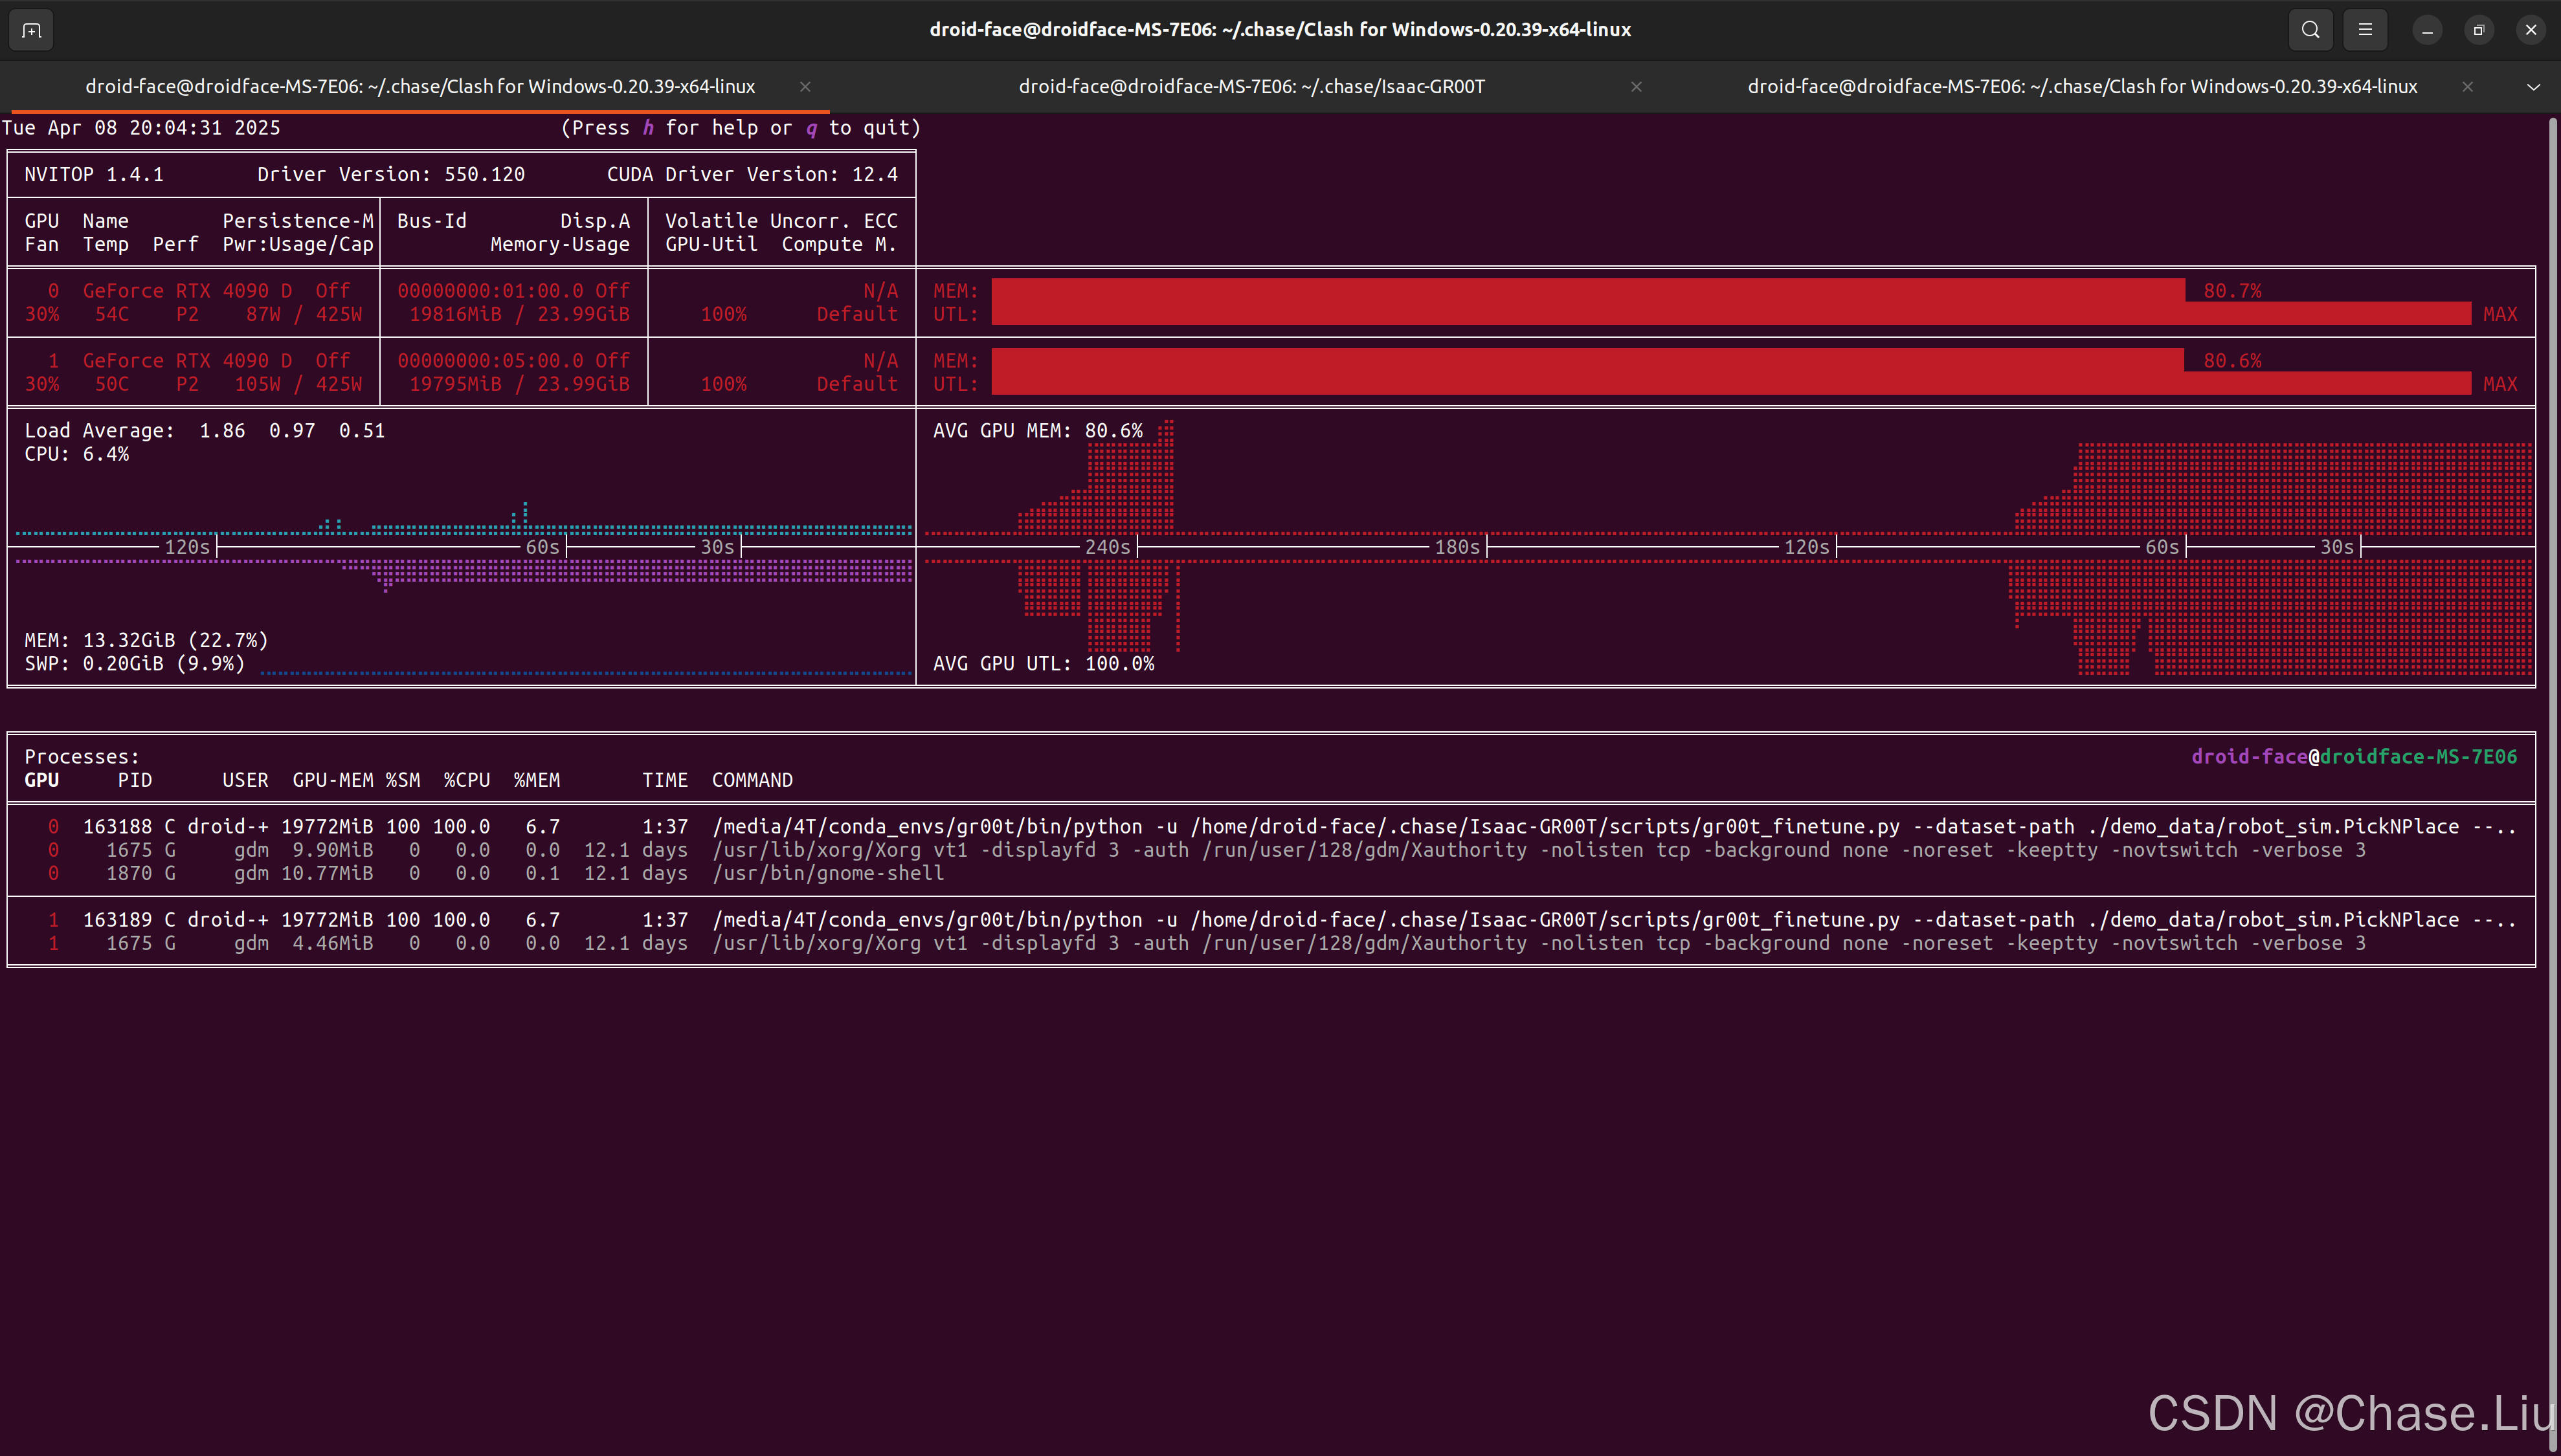The width and height of the screenshot is (2561, 1456).
Task: Minimize the terminal window
Action: (2427, 30)
